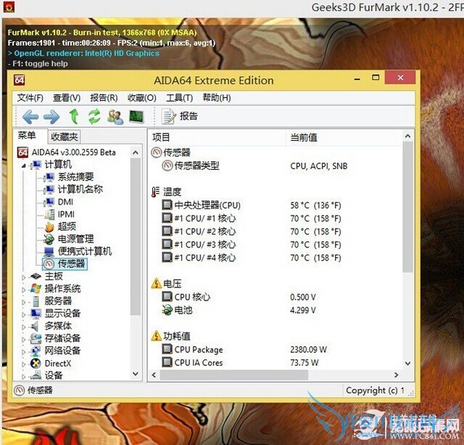Select the 中央处理器(CPU) temperature row
The height and width of the screenshot is (445, 464).
[x=252, y=205]
